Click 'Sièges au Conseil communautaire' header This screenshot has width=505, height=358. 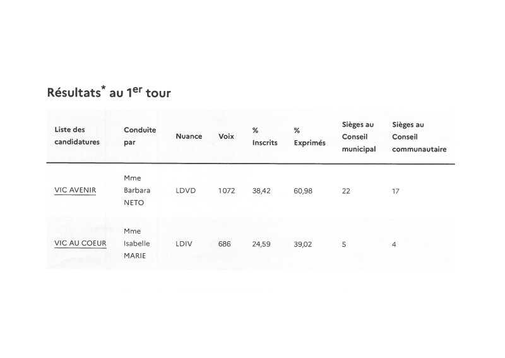419,137
